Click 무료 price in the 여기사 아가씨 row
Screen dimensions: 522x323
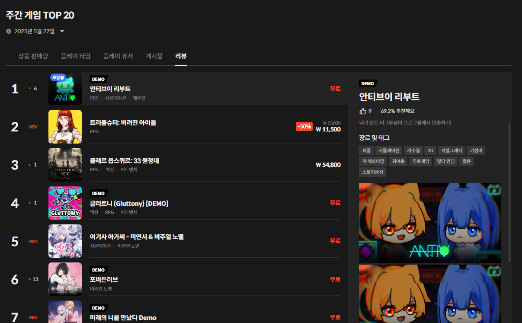335,241
